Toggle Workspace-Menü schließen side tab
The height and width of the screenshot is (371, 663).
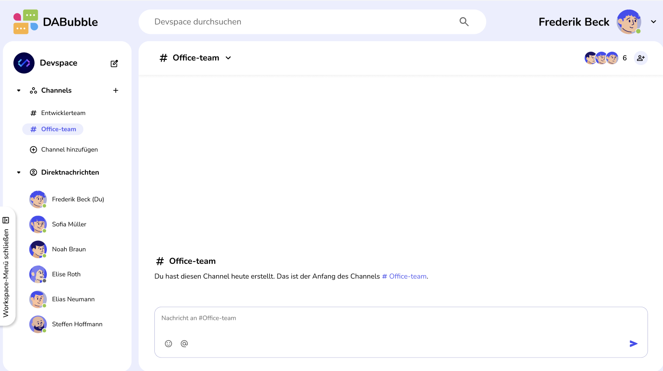(7, 267)
